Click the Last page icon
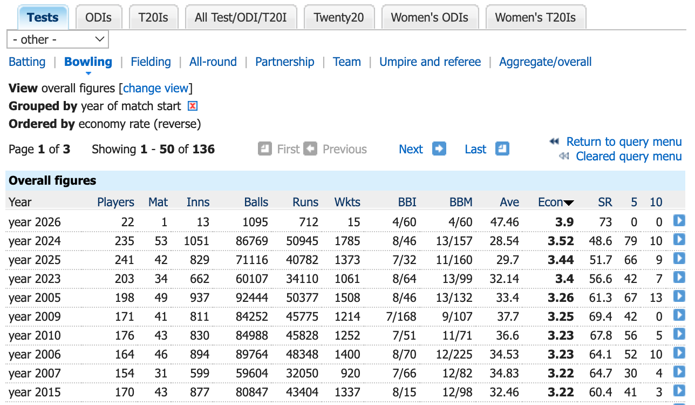 click(502, 148)
